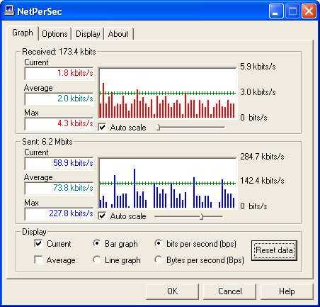Screen dimensions: 320x307
Task: Select the Line graph radio option
Action: [97, 259]
